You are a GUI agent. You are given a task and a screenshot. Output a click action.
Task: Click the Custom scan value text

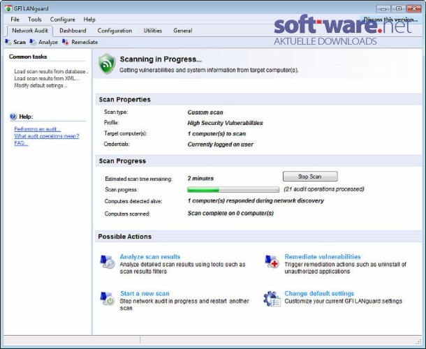coord(205,112)
